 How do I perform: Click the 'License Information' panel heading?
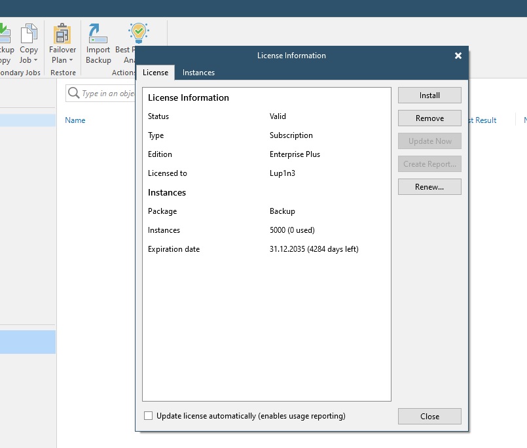(x=189, y=97)
